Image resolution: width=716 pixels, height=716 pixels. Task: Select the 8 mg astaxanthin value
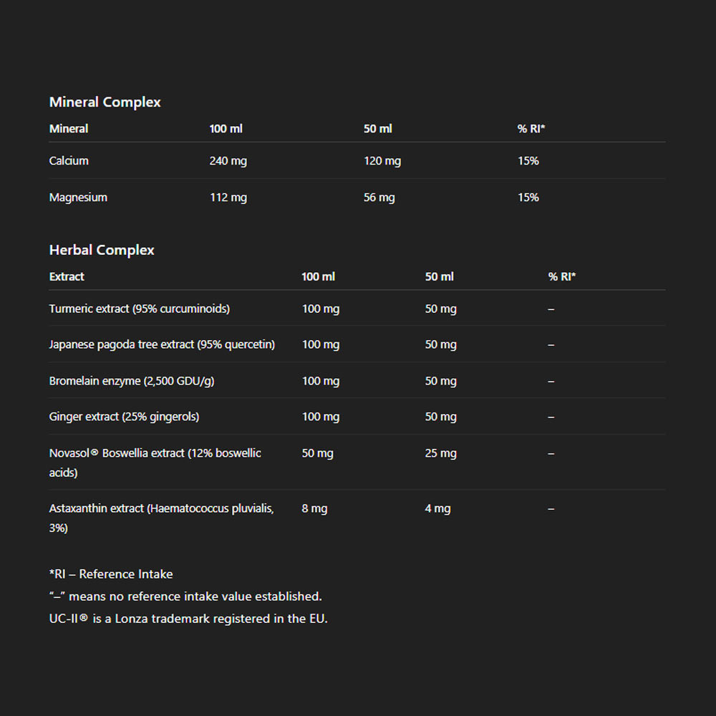pyautogui.click(x=314, y=508)
